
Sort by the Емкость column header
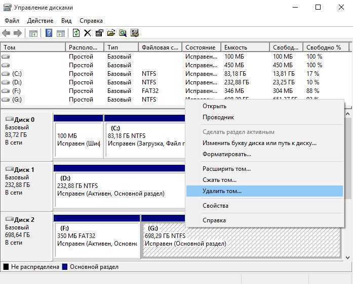point(246,48)
